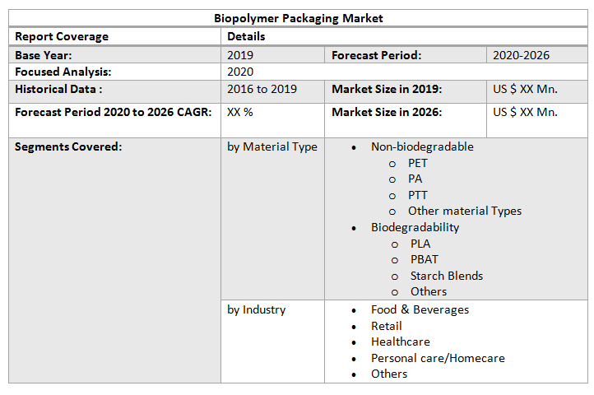Click the Personal care/Homecare entry

click(438, 358)
